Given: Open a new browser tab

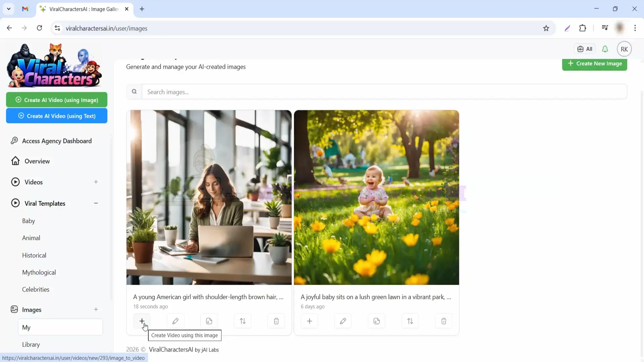Looking at the screenshot, I should pyautogui.click(x=142, y=9).
